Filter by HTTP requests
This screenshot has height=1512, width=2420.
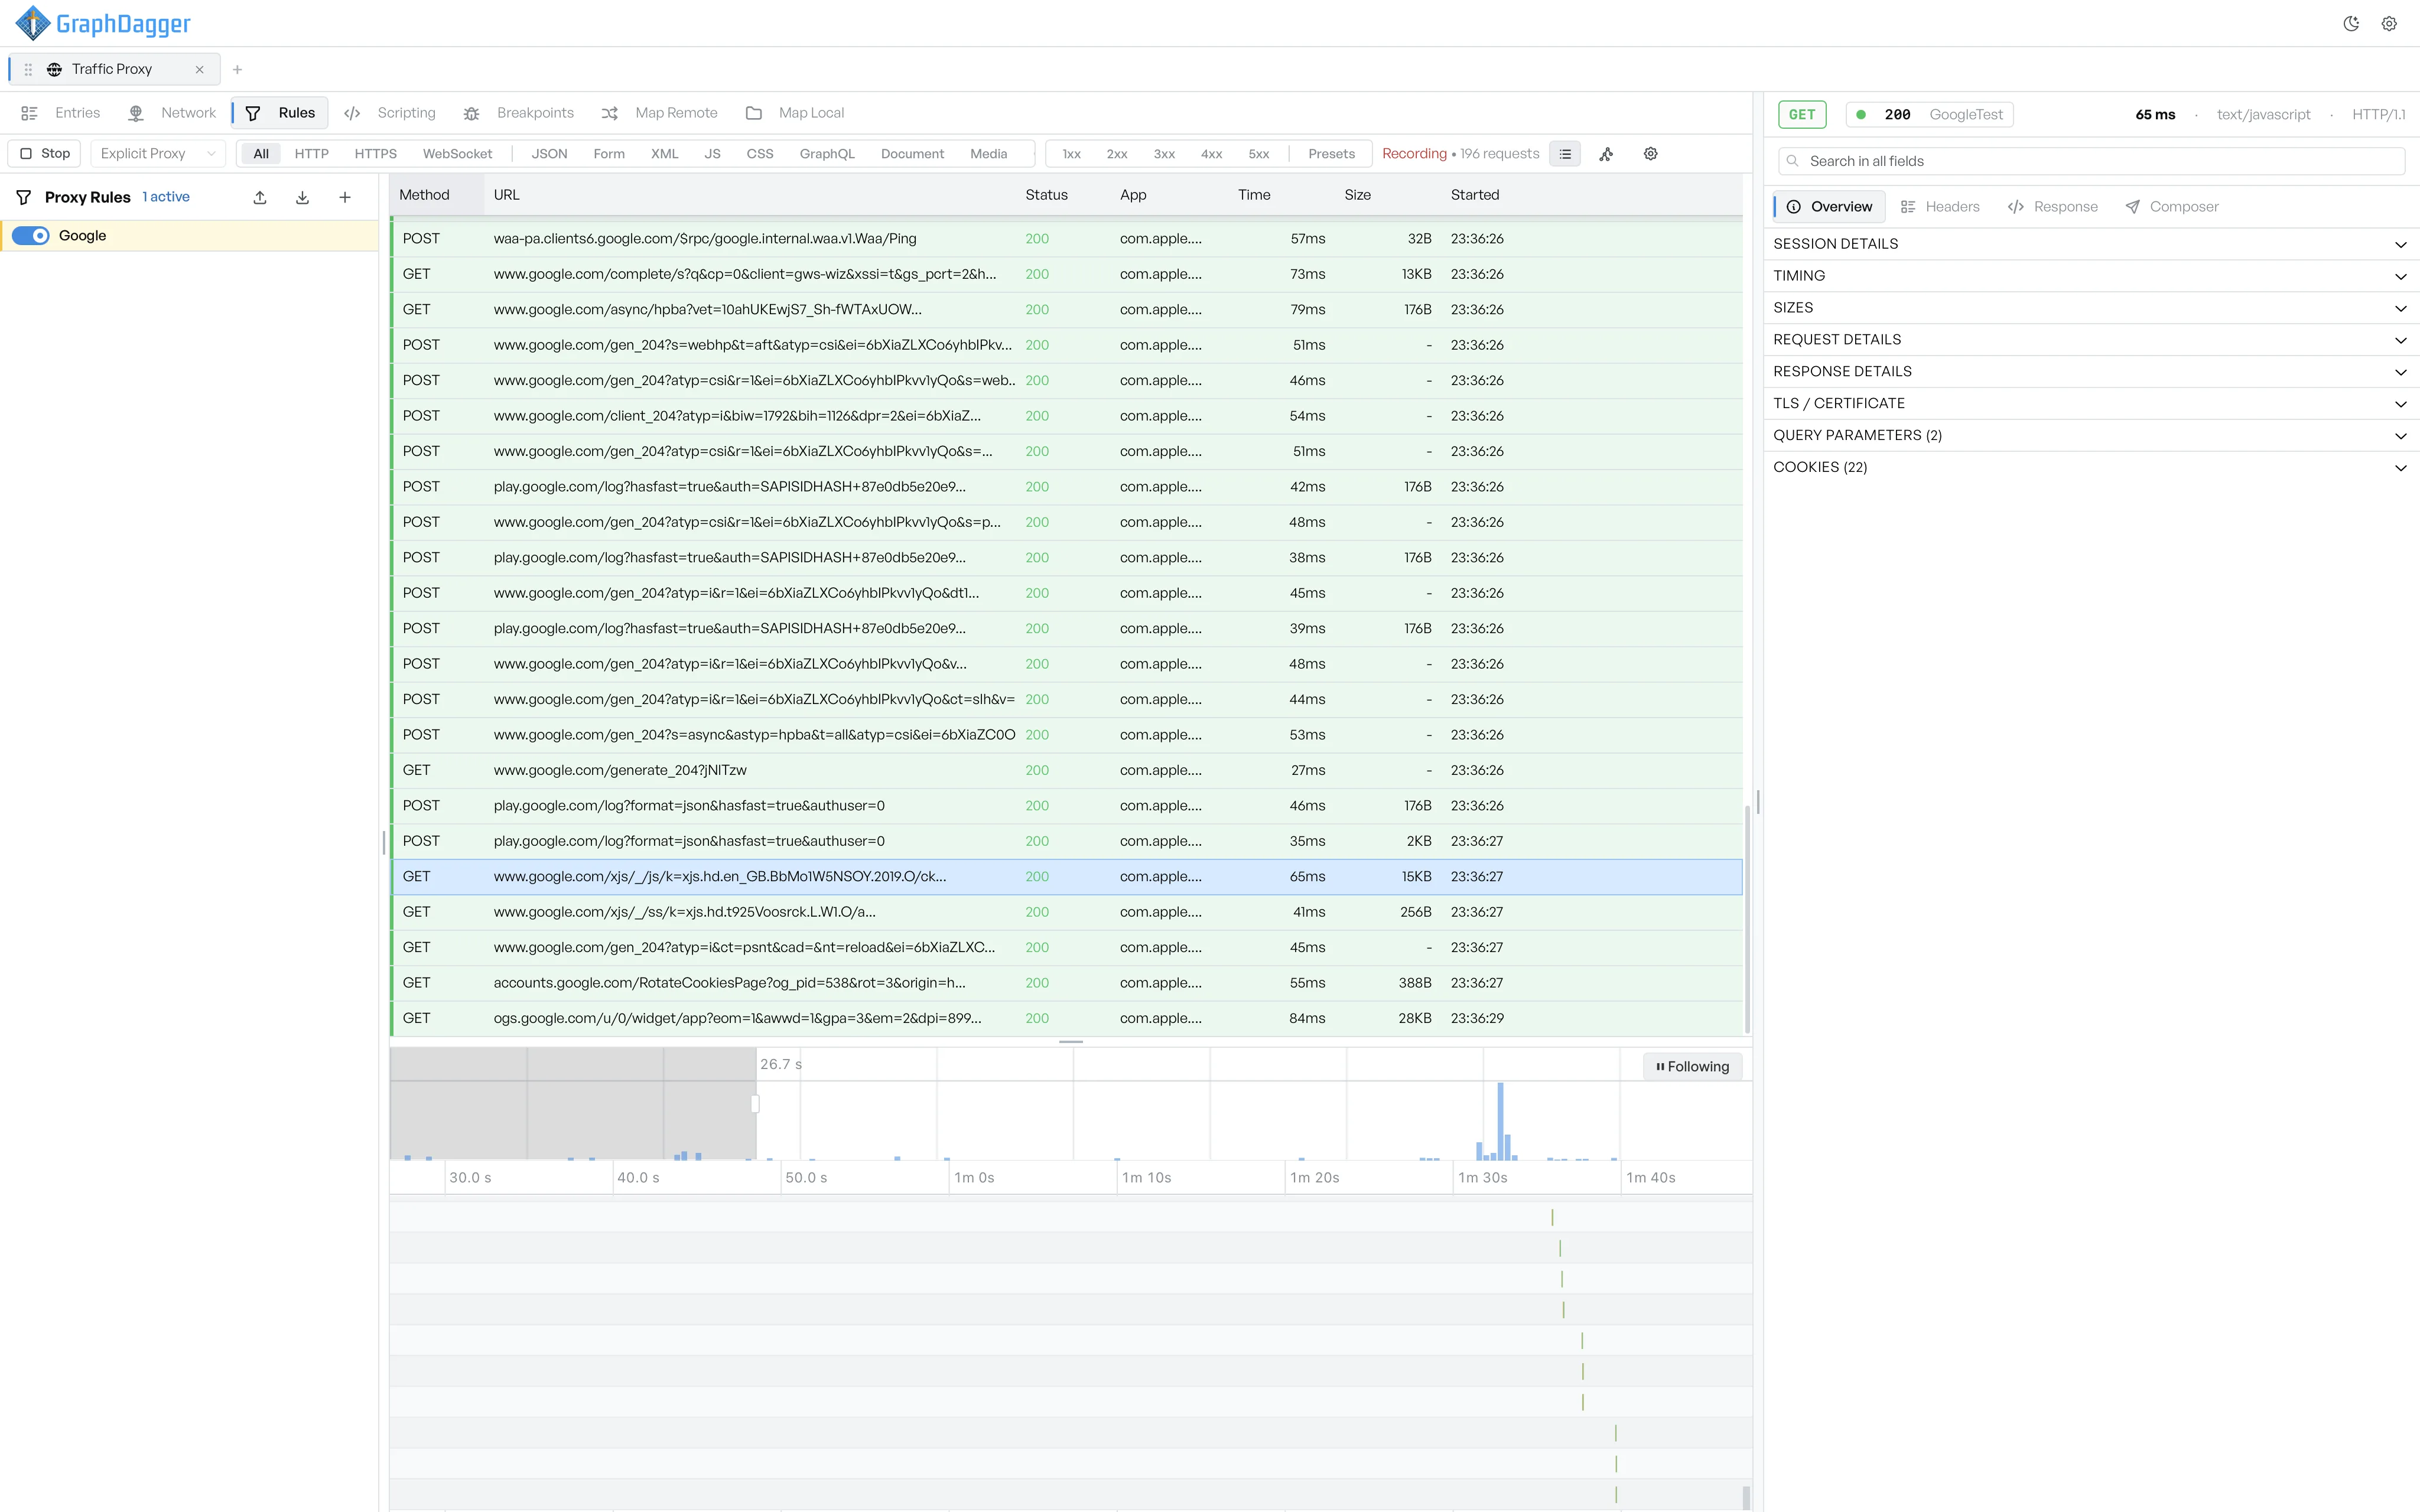point(311,154)
